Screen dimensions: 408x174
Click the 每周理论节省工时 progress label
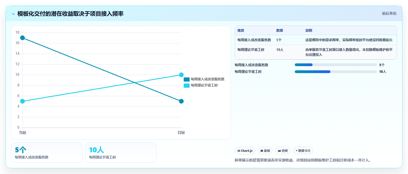click(x=248, y=72)
